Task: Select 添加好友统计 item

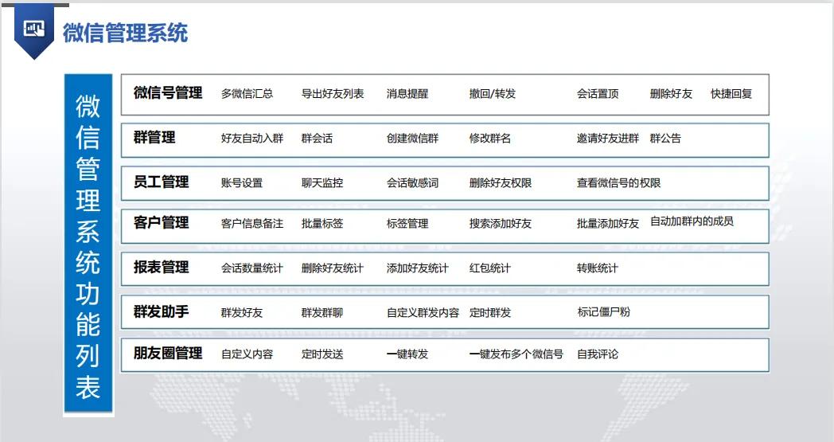Action: pyautogui.click(x=418, y=268)
